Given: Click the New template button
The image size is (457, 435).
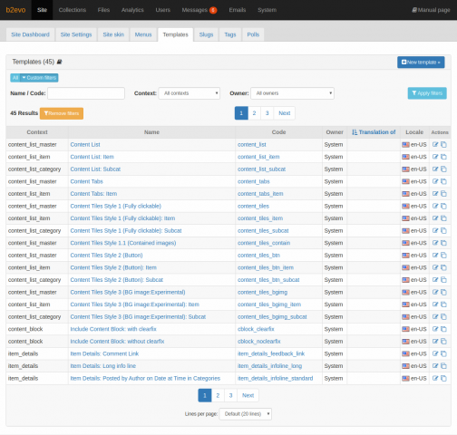Looking at the screenshot, I should tap(421, 63).
